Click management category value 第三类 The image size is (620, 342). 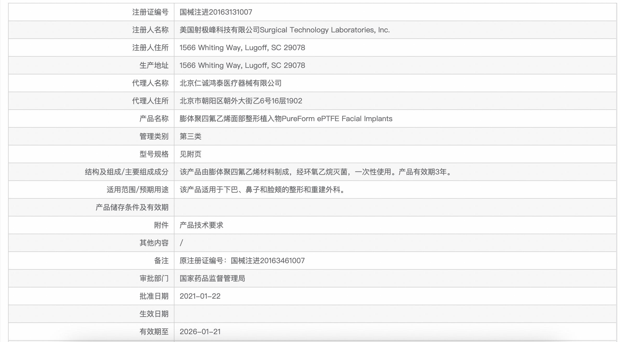(190, 136)
